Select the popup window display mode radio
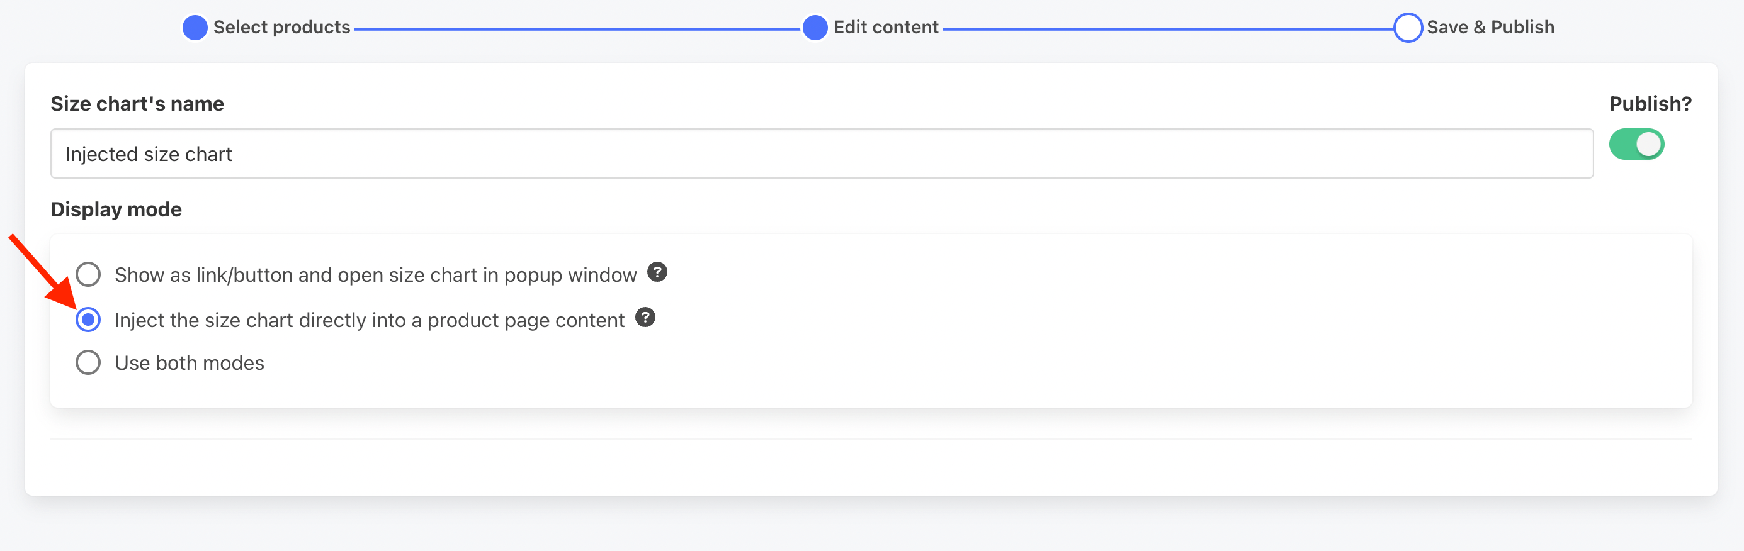Image resolution: width=1744 pixels, height=551 pixels. (x=88, y=274)
